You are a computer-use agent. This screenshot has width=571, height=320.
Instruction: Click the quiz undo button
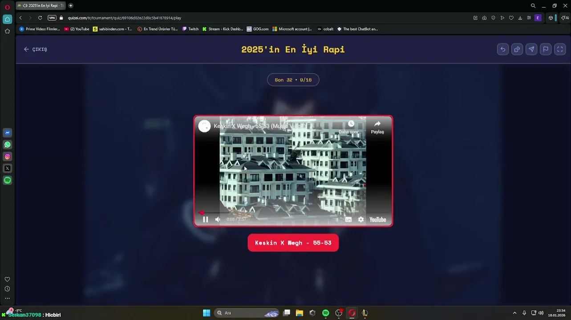click(503, 49)
